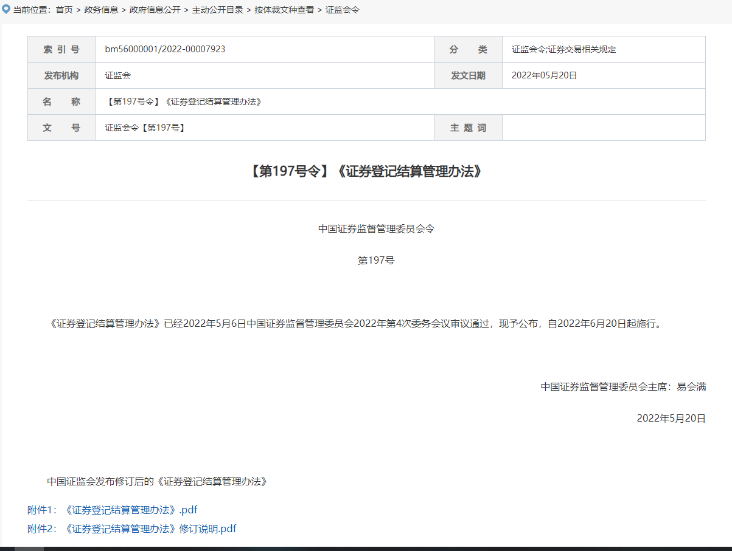This screenshot has width=732, height=551.
Task: Click 中国证监会发布修订后 description text
Action: [x=159, y=481]
